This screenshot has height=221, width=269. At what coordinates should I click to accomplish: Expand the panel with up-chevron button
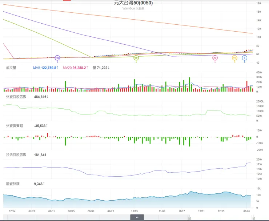pyautogui.click(x=137, y=217)
